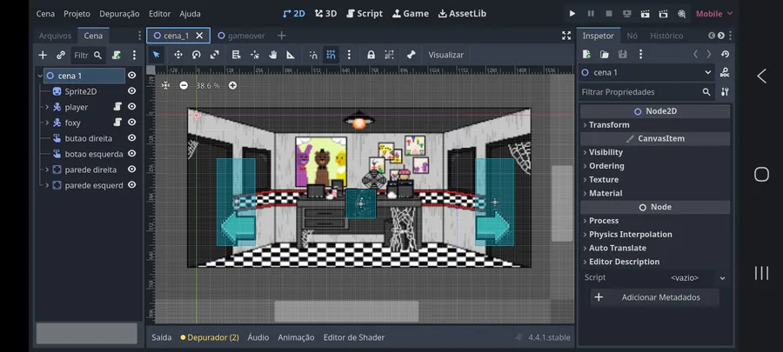Image resolution: width=783 pixels, height=352 pixels.
Task: Reset zoom by clicking the 38.6 % label
Action: tap(208, 86)
